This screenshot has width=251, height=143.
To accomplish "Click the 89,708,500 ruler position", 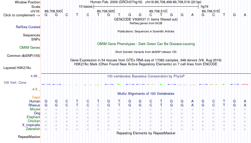I will pyautogui.click(x=53, y=11).
